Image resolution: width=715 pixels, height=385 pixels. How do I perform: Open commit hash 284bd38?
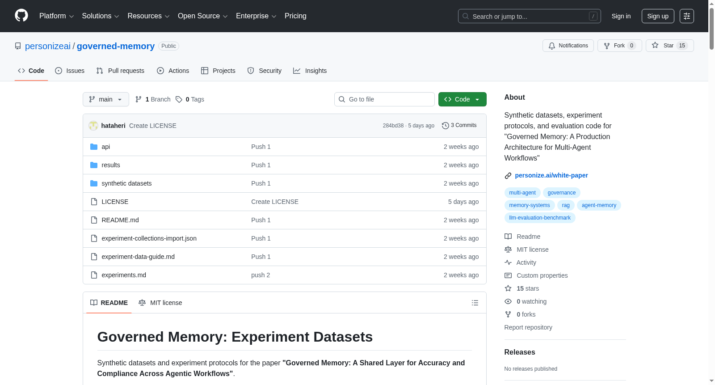point(393,126)
